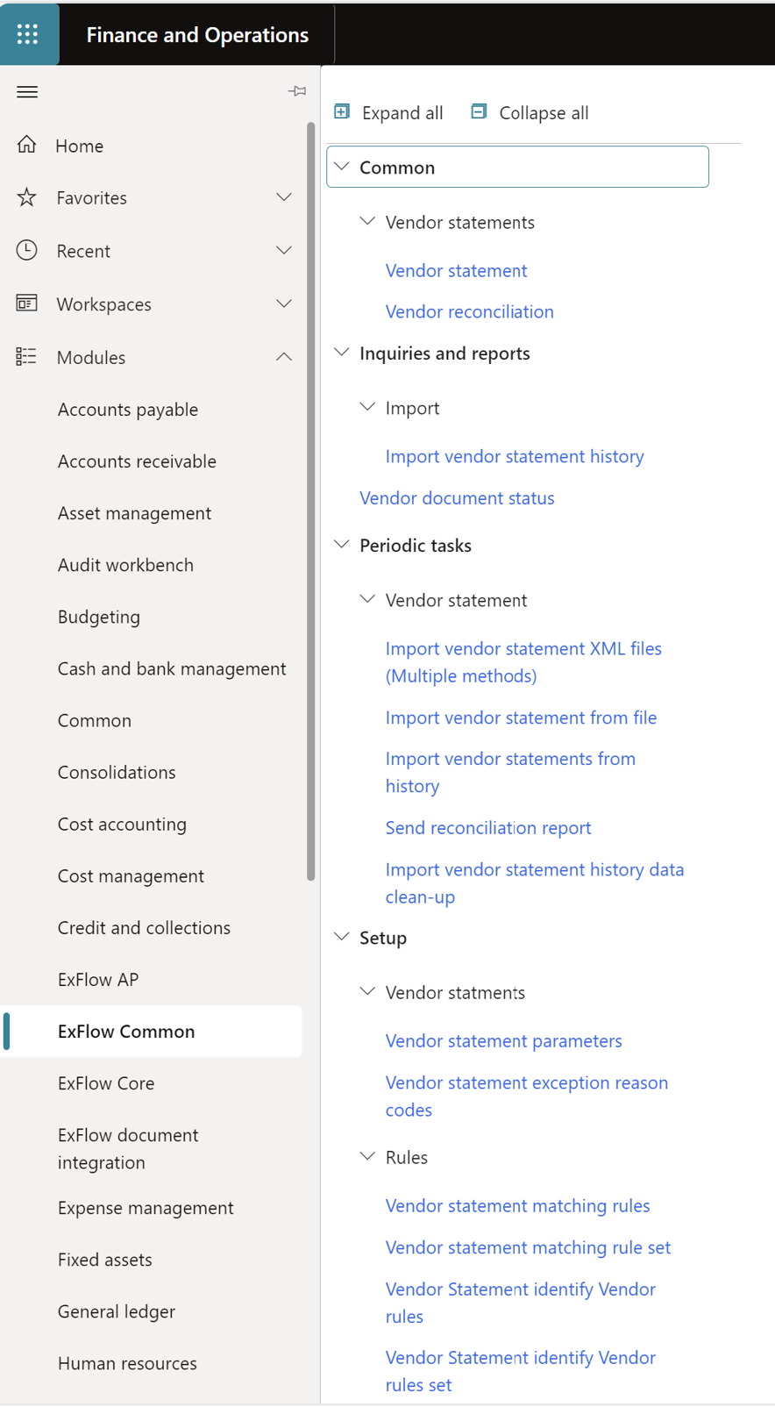Open the Cost management module
775x1407 pixels.
(131, 875)
